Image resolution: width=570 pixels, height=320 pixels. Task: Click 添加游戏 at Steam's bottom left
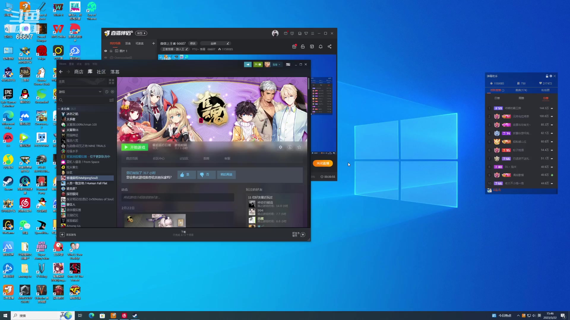pyautogui.click(x=68, y=235)
